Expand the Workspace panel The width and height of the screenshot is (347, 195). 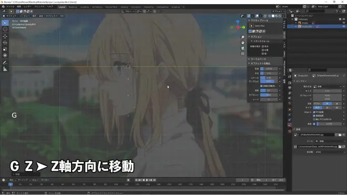click(x=249, y=59)
